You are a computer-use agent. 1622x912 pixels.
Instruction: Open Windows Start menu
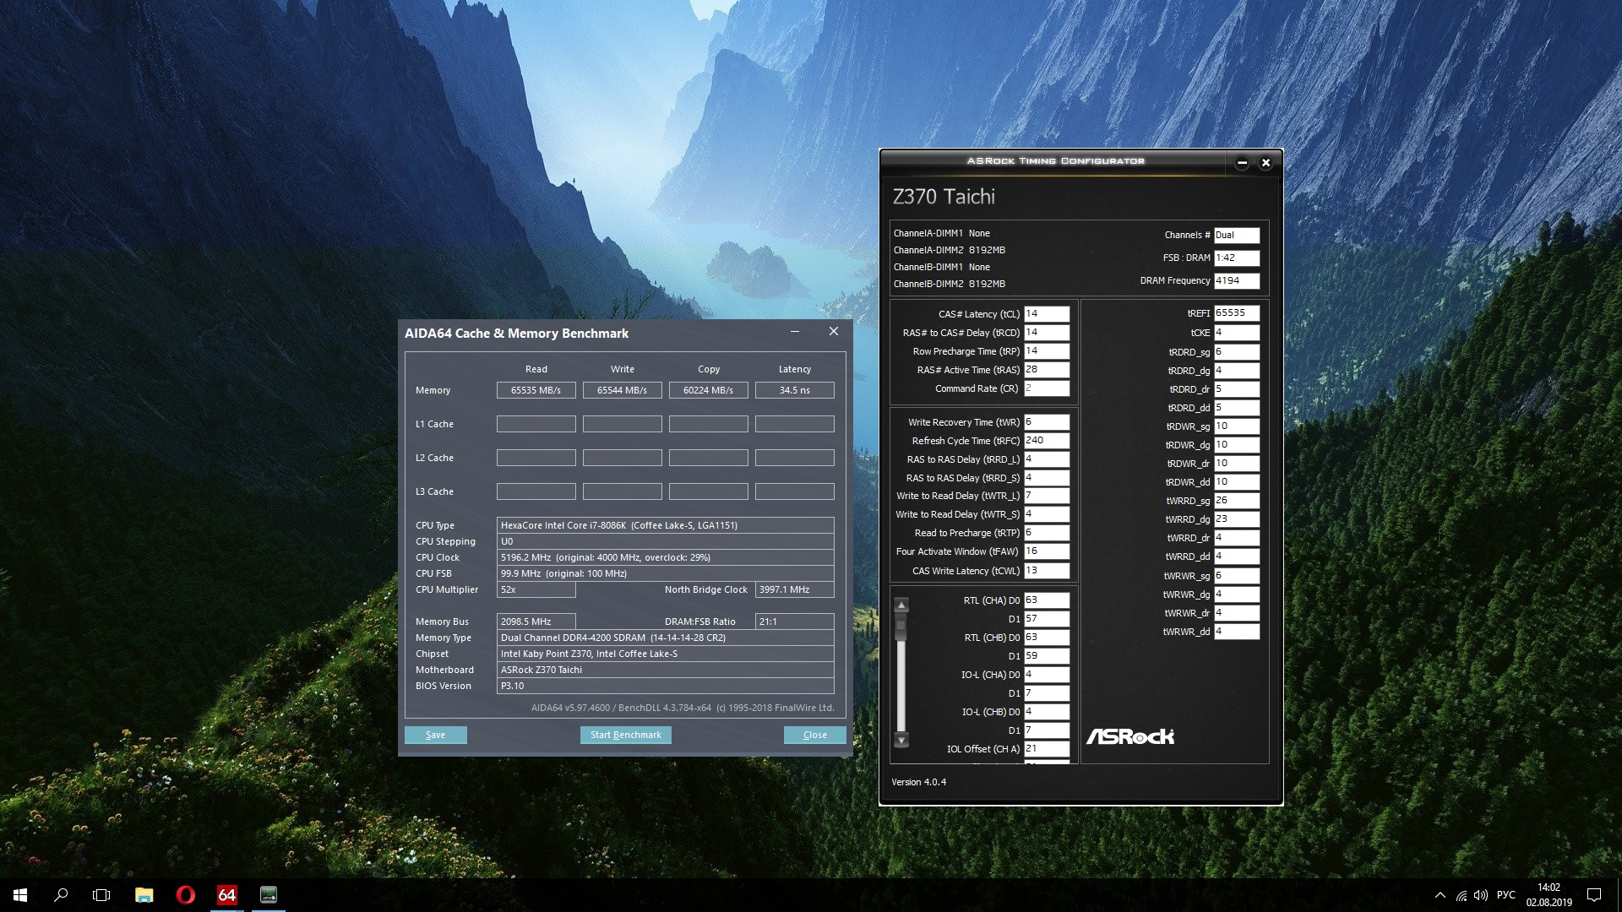20,894
